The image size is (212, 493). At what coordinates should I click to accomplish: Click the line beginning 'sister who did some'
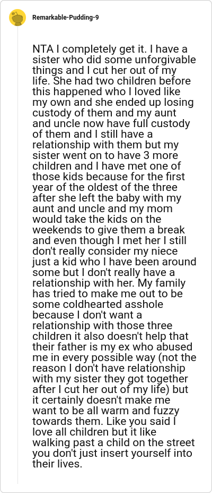coord(114,60)
